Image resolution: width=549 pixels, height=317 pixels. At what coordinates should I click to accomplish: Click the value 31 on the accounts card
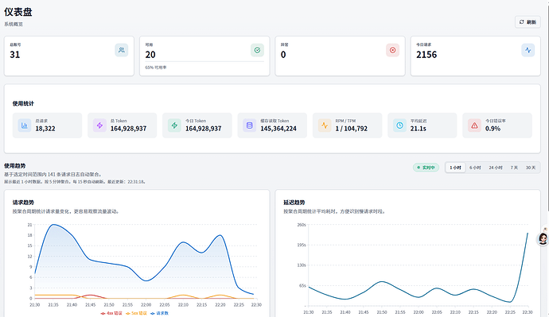pos(15,55)
